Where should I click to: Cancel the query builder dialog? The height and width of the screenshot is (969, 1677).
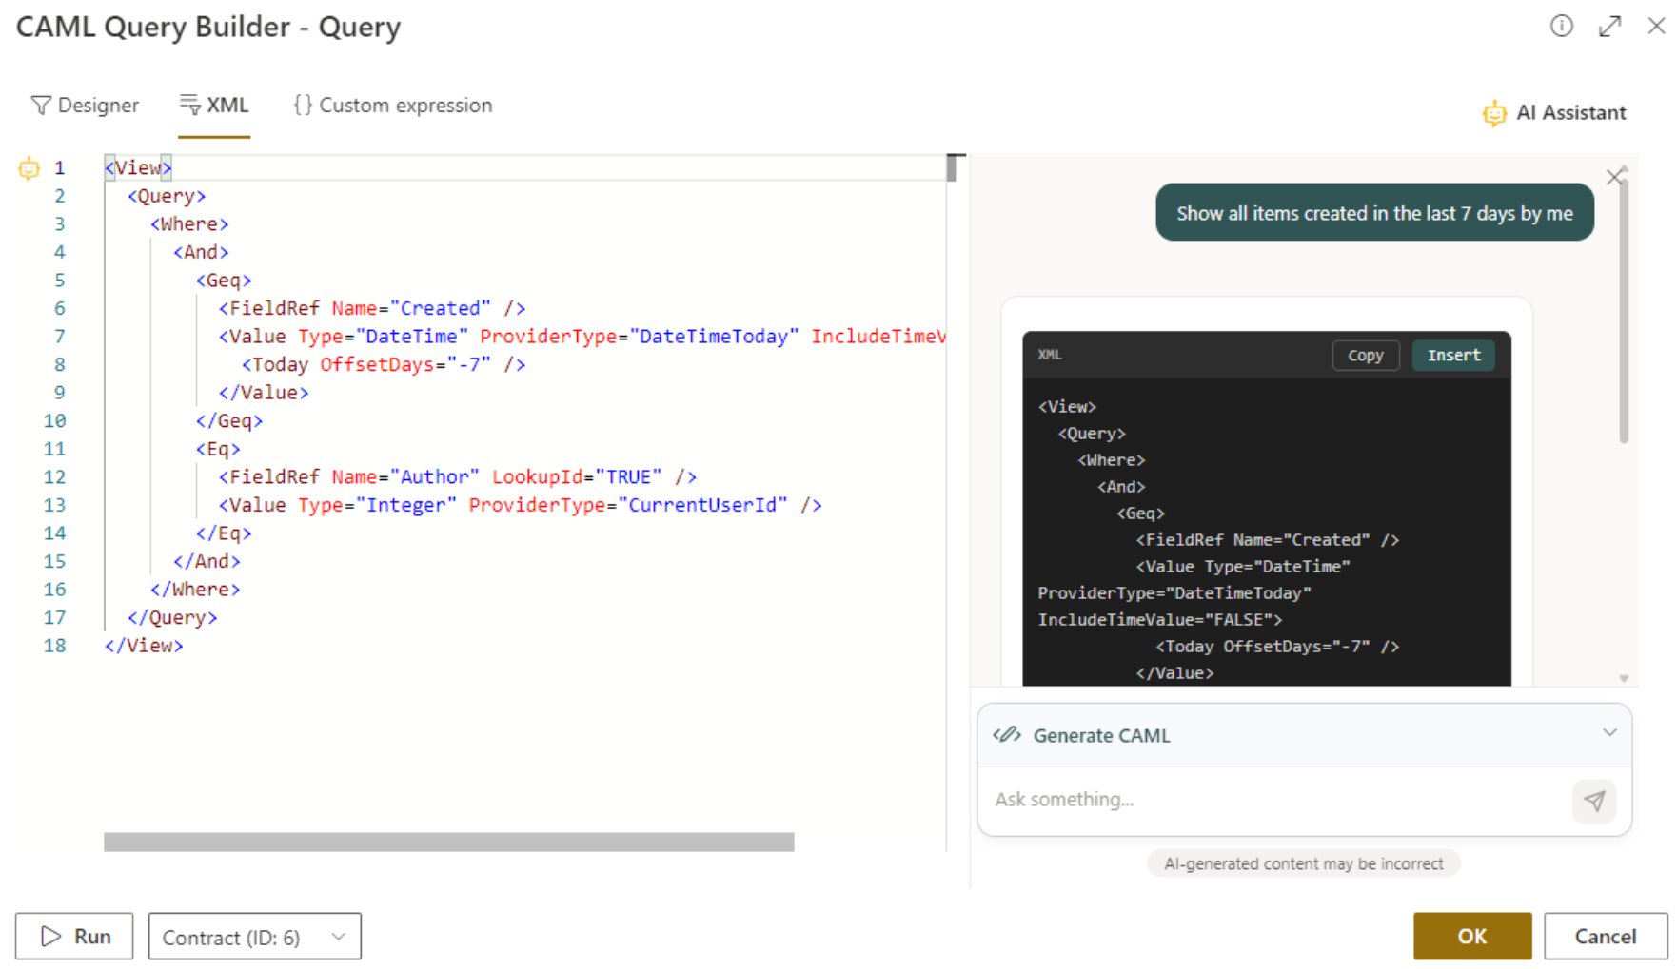point(1605,937)
